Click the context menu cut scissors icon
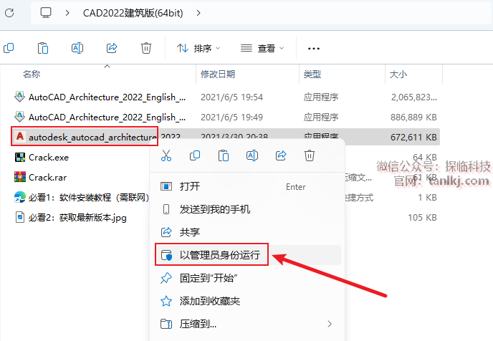The height and width of the screenshot is (341, 493). [166, 155]
